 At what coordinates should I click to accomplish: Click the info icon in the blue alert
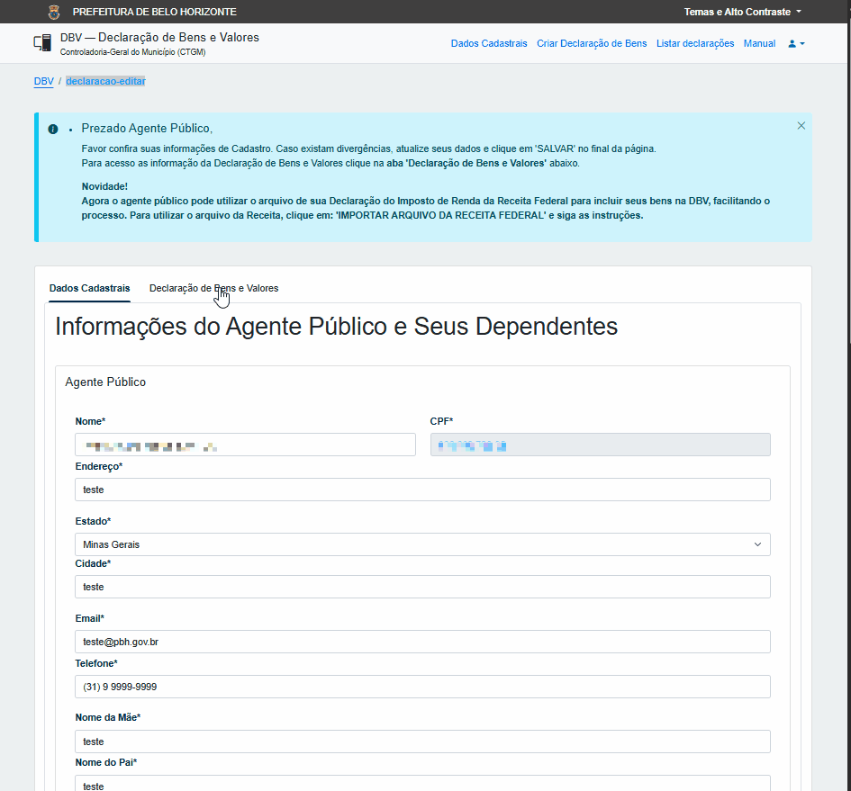tap(52, 129)
